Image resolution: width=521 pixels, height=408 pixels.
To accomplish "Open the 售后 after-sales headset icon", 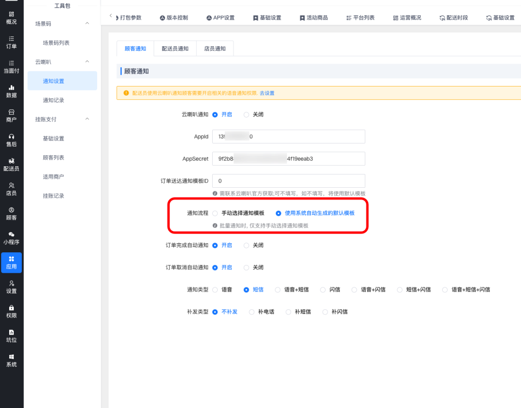I will [x=11, y=136].
